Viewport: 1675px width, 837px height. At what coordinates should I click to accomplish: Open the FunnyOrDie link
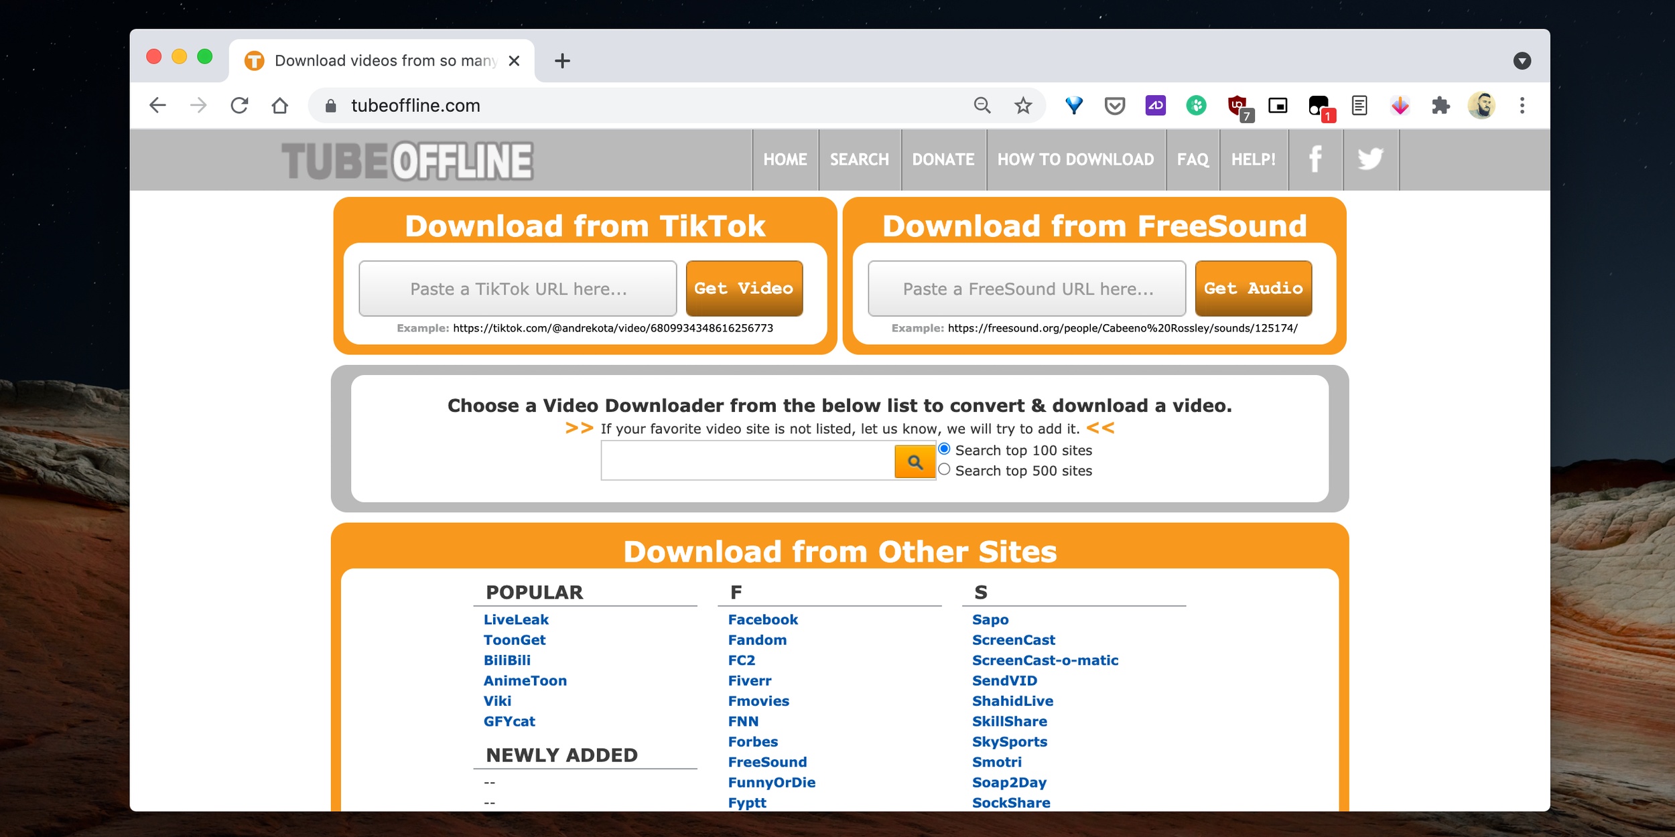772,783
